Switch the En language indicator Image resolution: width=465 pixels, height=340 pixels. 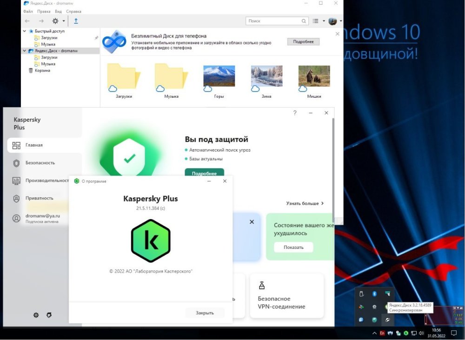point(382,333)
